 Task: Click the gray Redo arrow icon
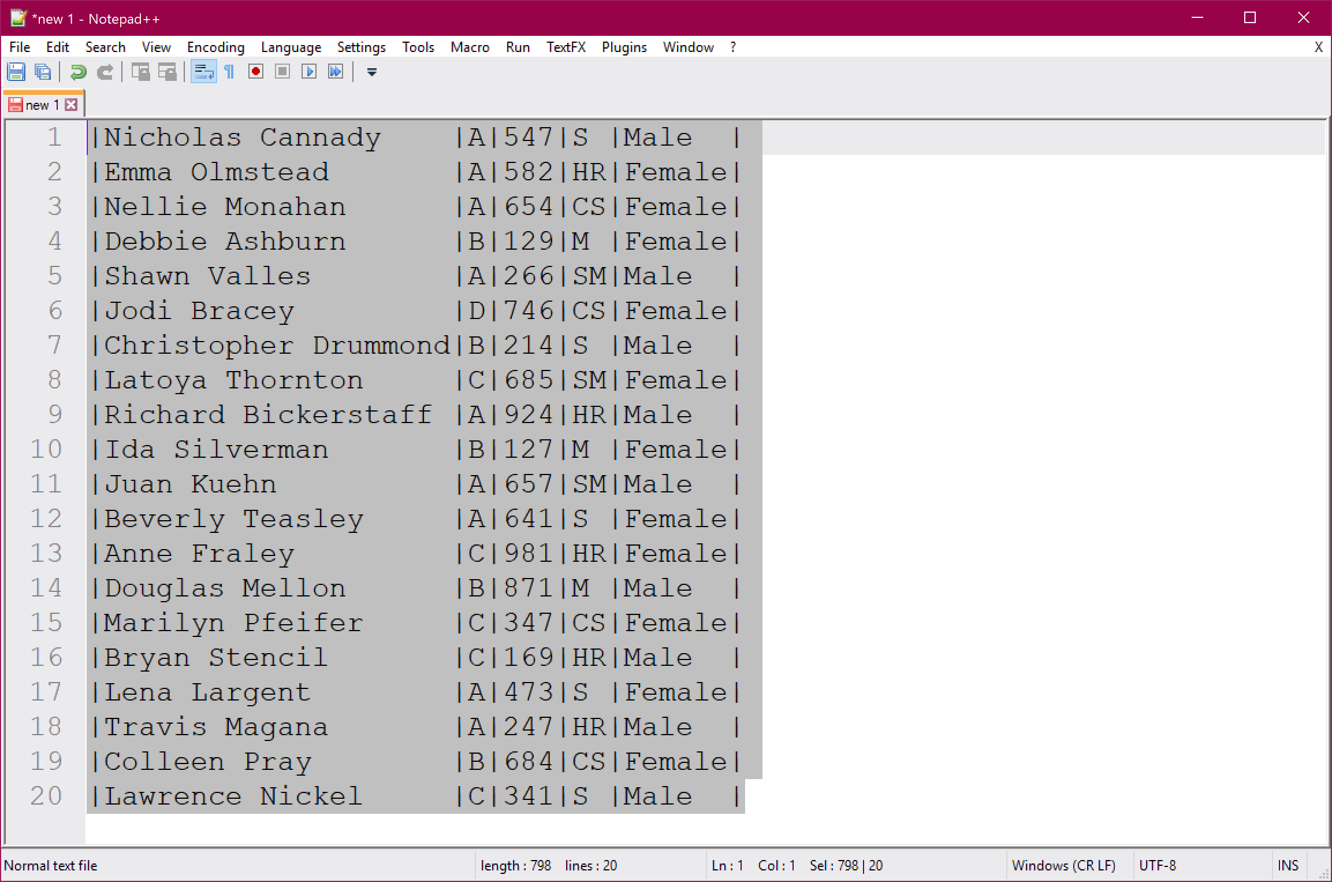click(x=105, y=72)
